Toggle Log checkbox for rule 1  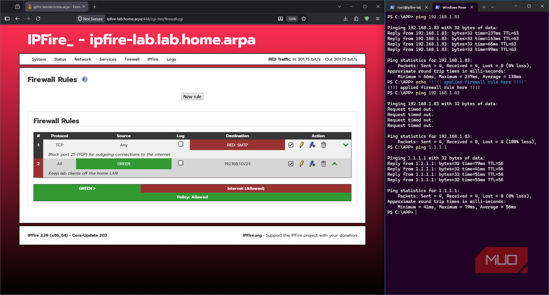[181, 144]
